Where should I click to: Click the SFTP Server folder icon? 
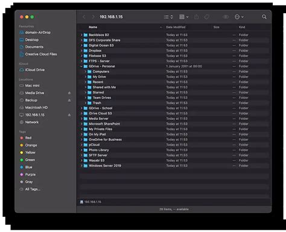(x=86, y=155)
